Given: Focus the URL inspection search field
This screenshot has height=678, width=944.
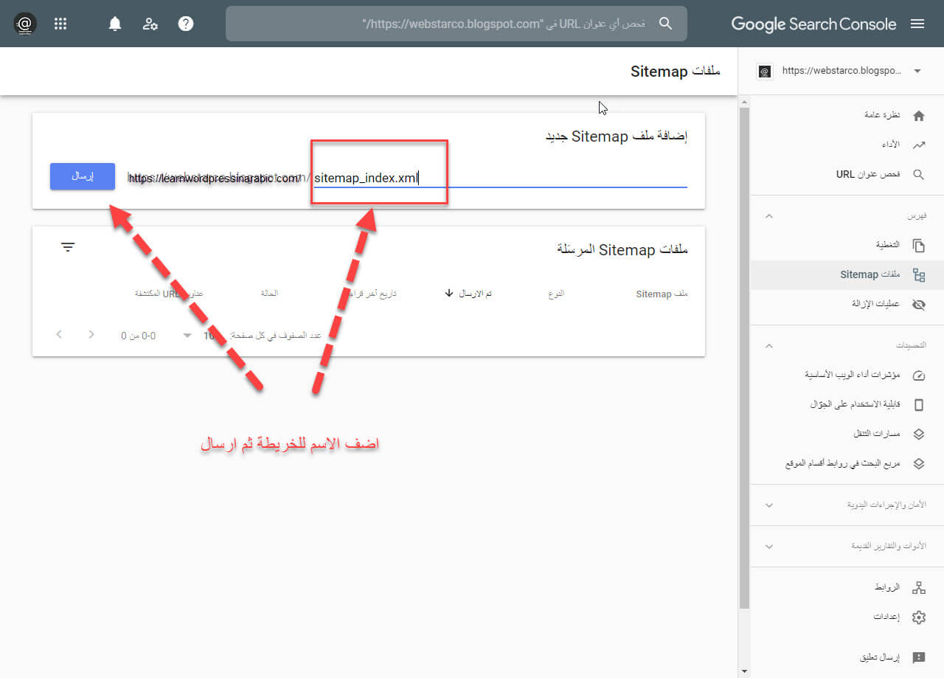Looking at the screenshot, I should point(457,24).
